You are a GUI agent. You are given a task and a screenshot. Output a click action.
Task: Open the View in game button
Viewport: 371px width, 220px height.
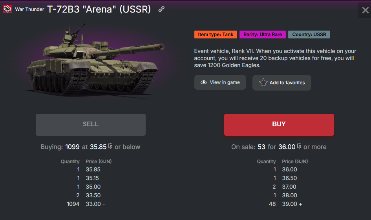tap(219, 82)
